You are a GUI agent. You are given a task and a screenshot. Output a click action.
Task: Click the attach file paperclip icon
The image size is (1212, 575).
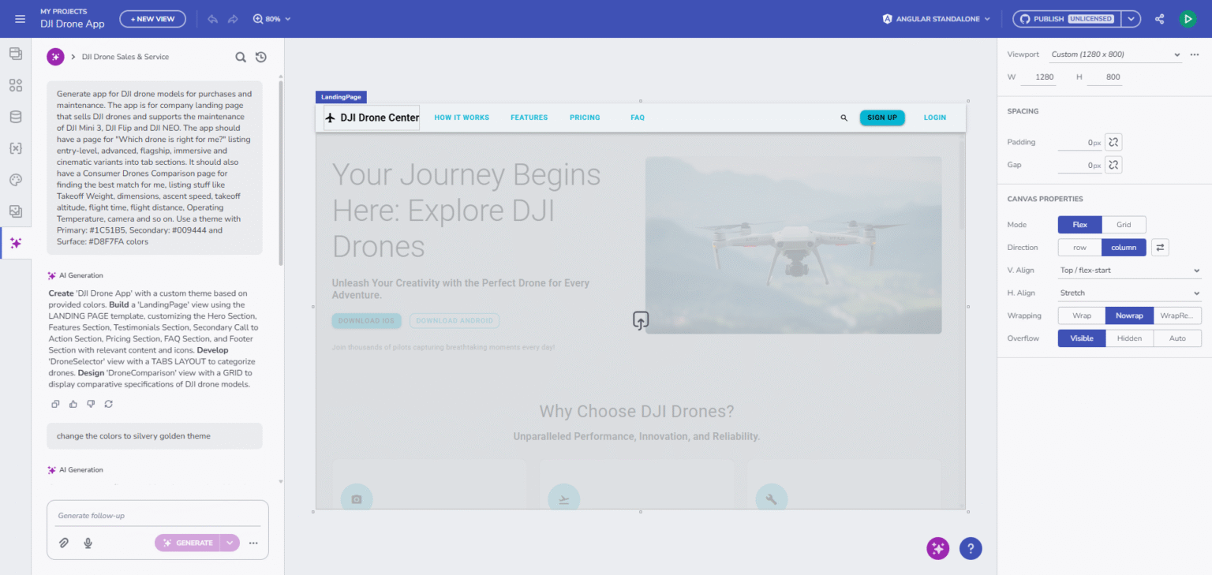65,543
